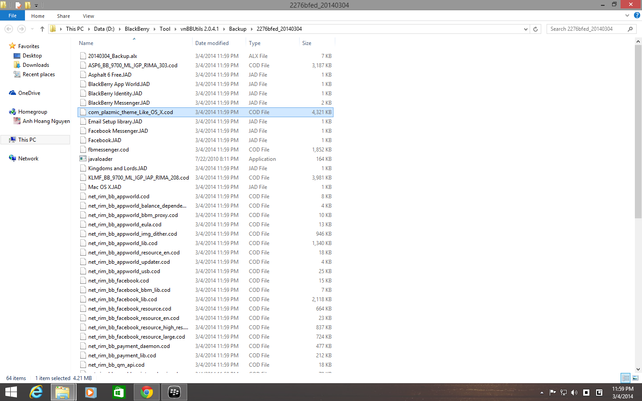Screen dimensions: 642x401
Task: Click the vertical scrollbar thumb
Action: click(x=638, y=131)
